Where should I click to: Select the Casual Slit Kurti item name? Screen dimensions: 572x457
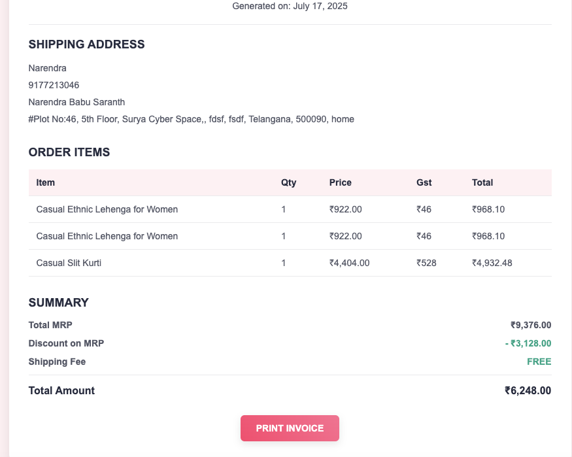coord(69,263)
